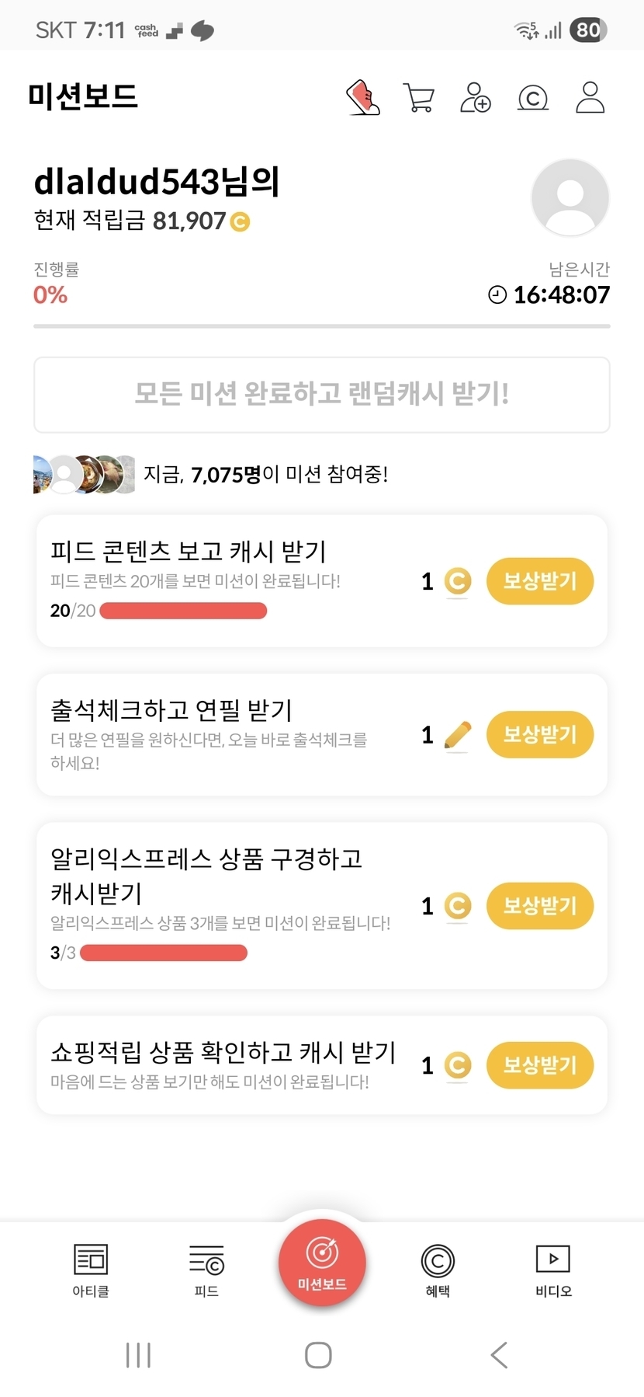Viewport: 644px width, 1397px height.
Task: Tap the invite friend icon
Action: pyautogui.click(x=476, y=98)
